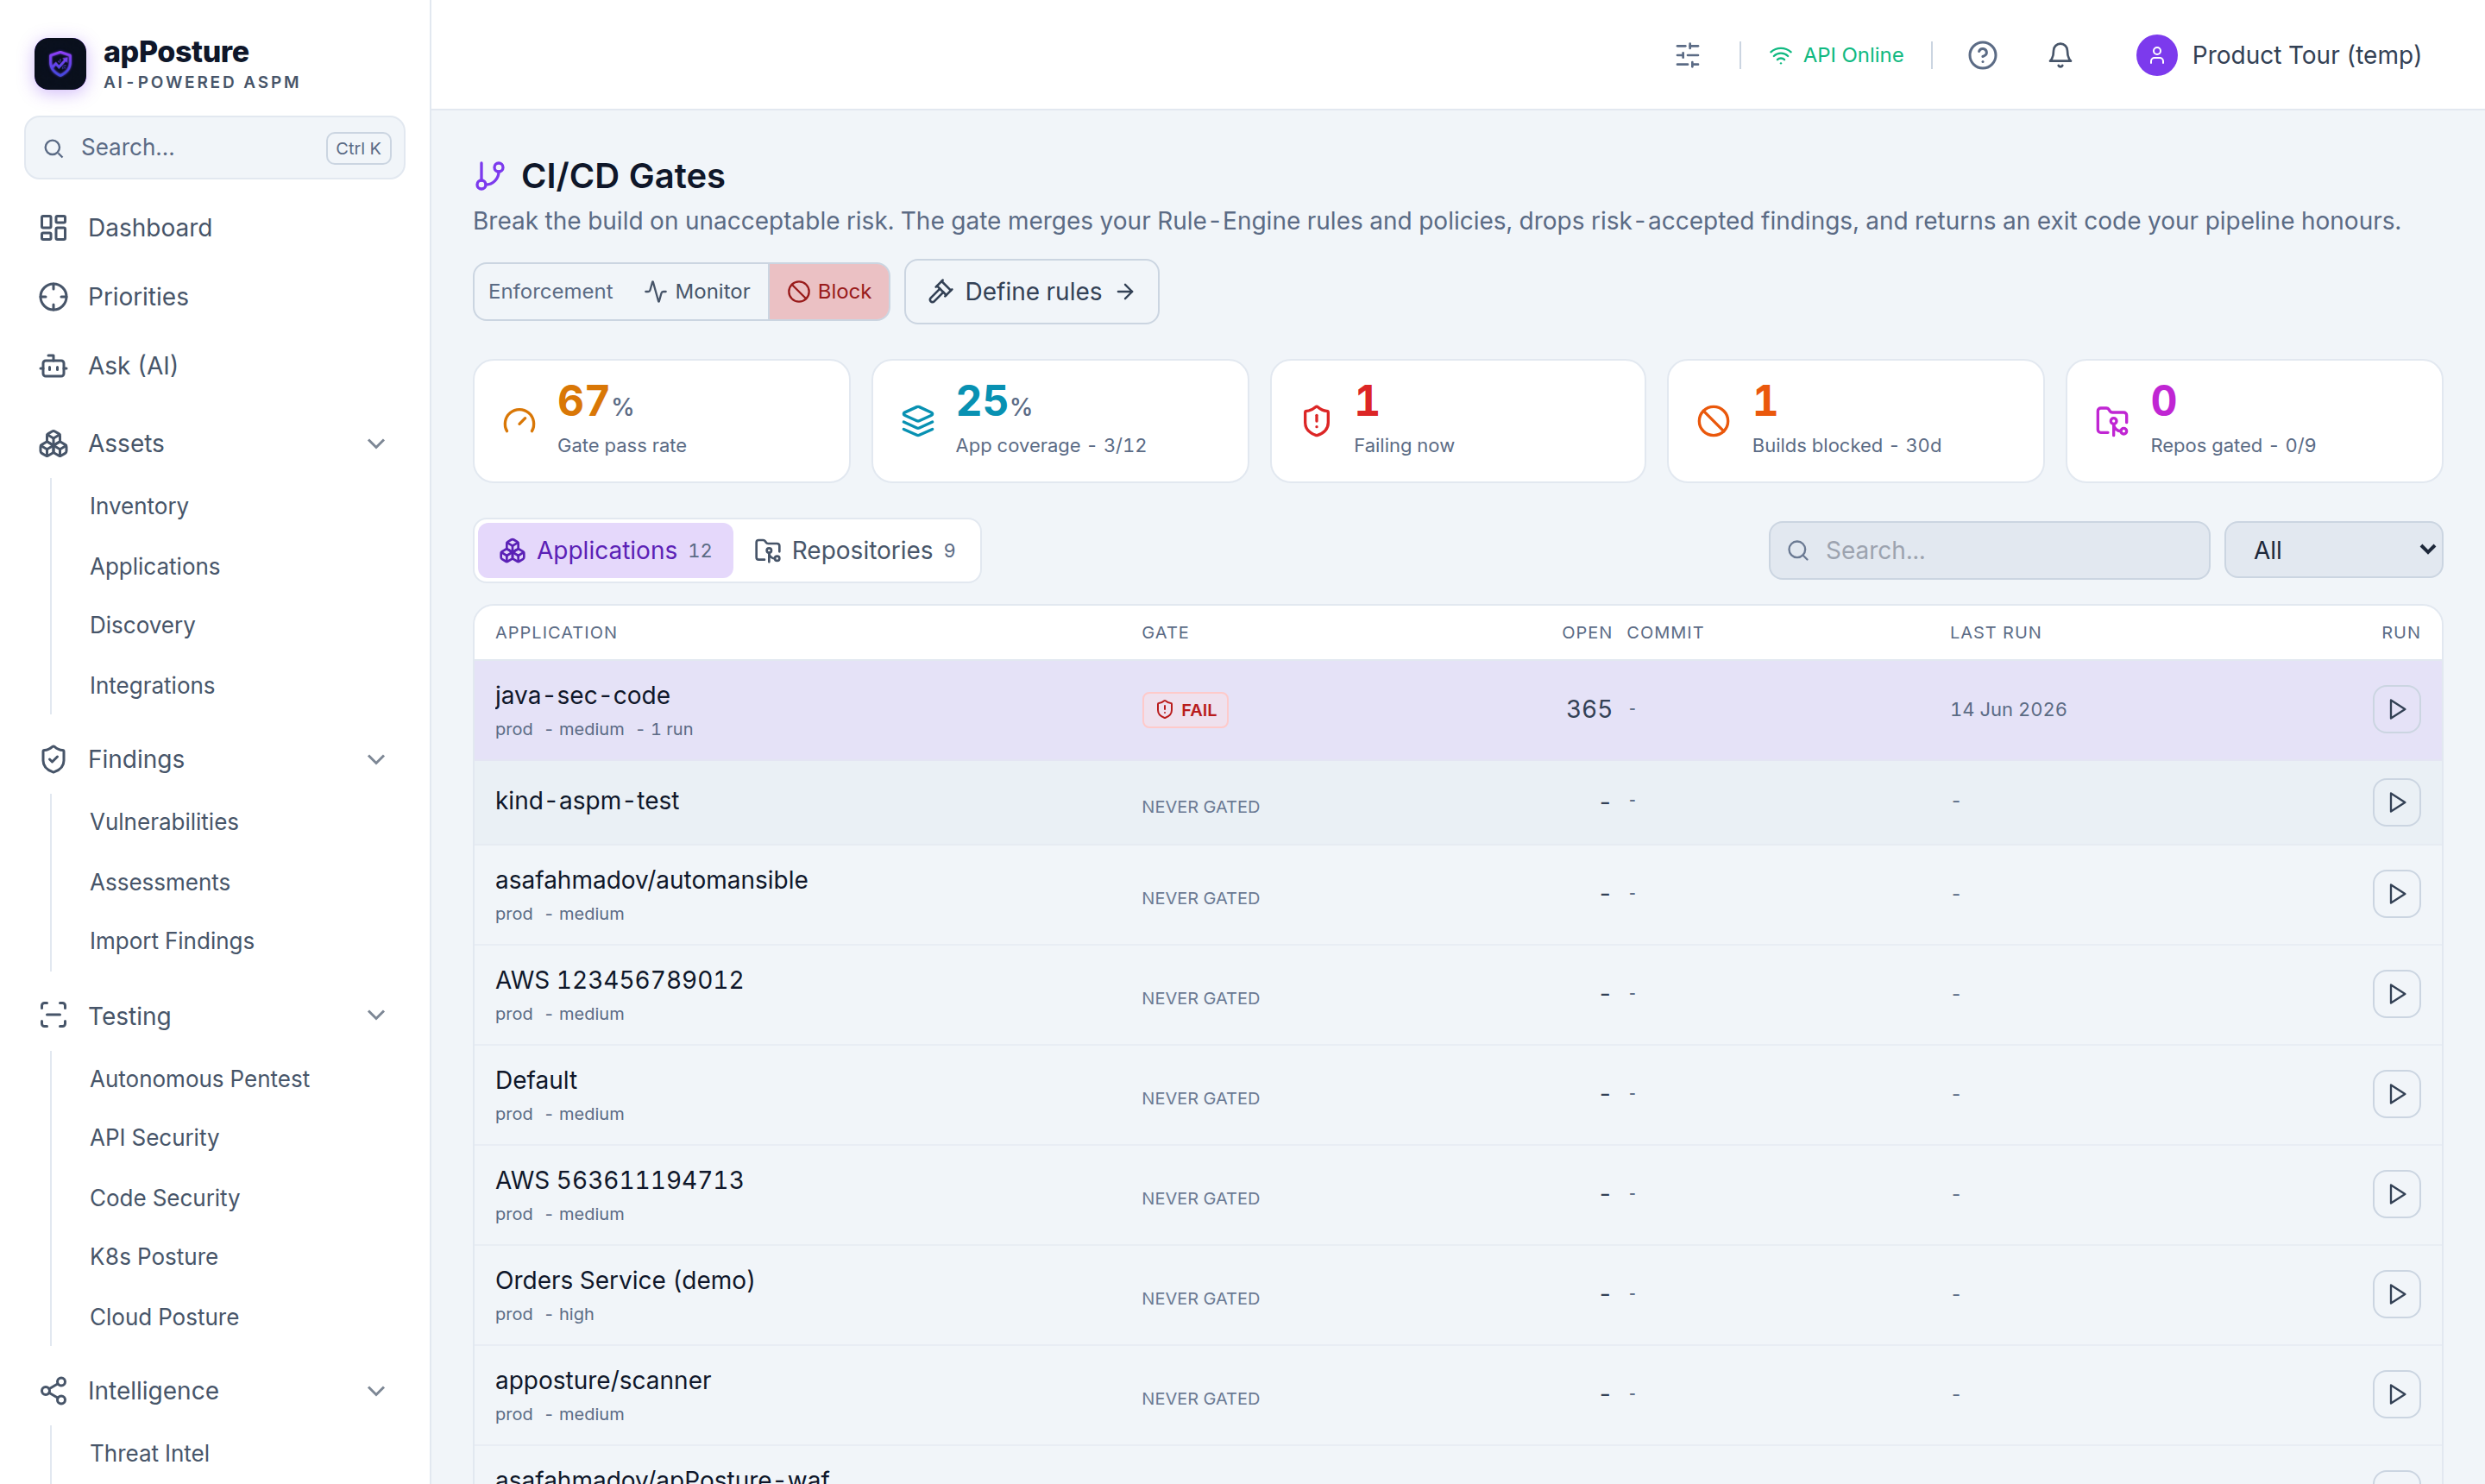Viewport: 2485px width, 1484px height.
Task: Select the java-sec-code application name
Action: coord(582,695)
